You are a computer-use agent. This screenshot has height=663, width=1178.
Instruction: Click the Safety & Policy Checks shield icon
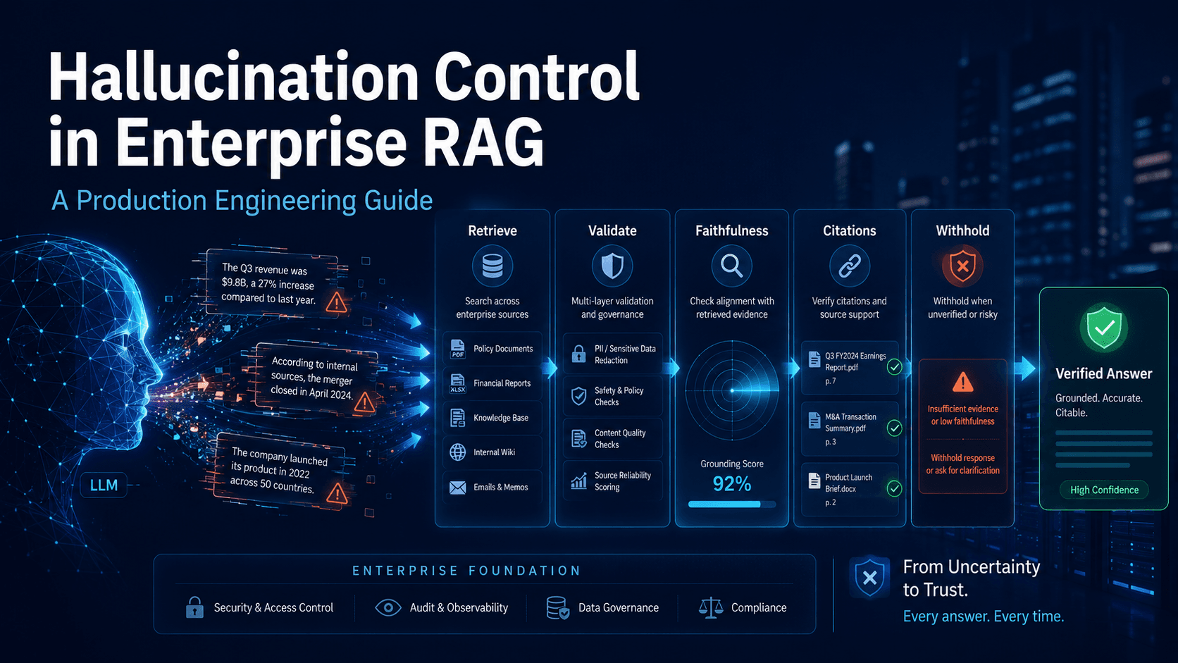[x=578, y=396]
